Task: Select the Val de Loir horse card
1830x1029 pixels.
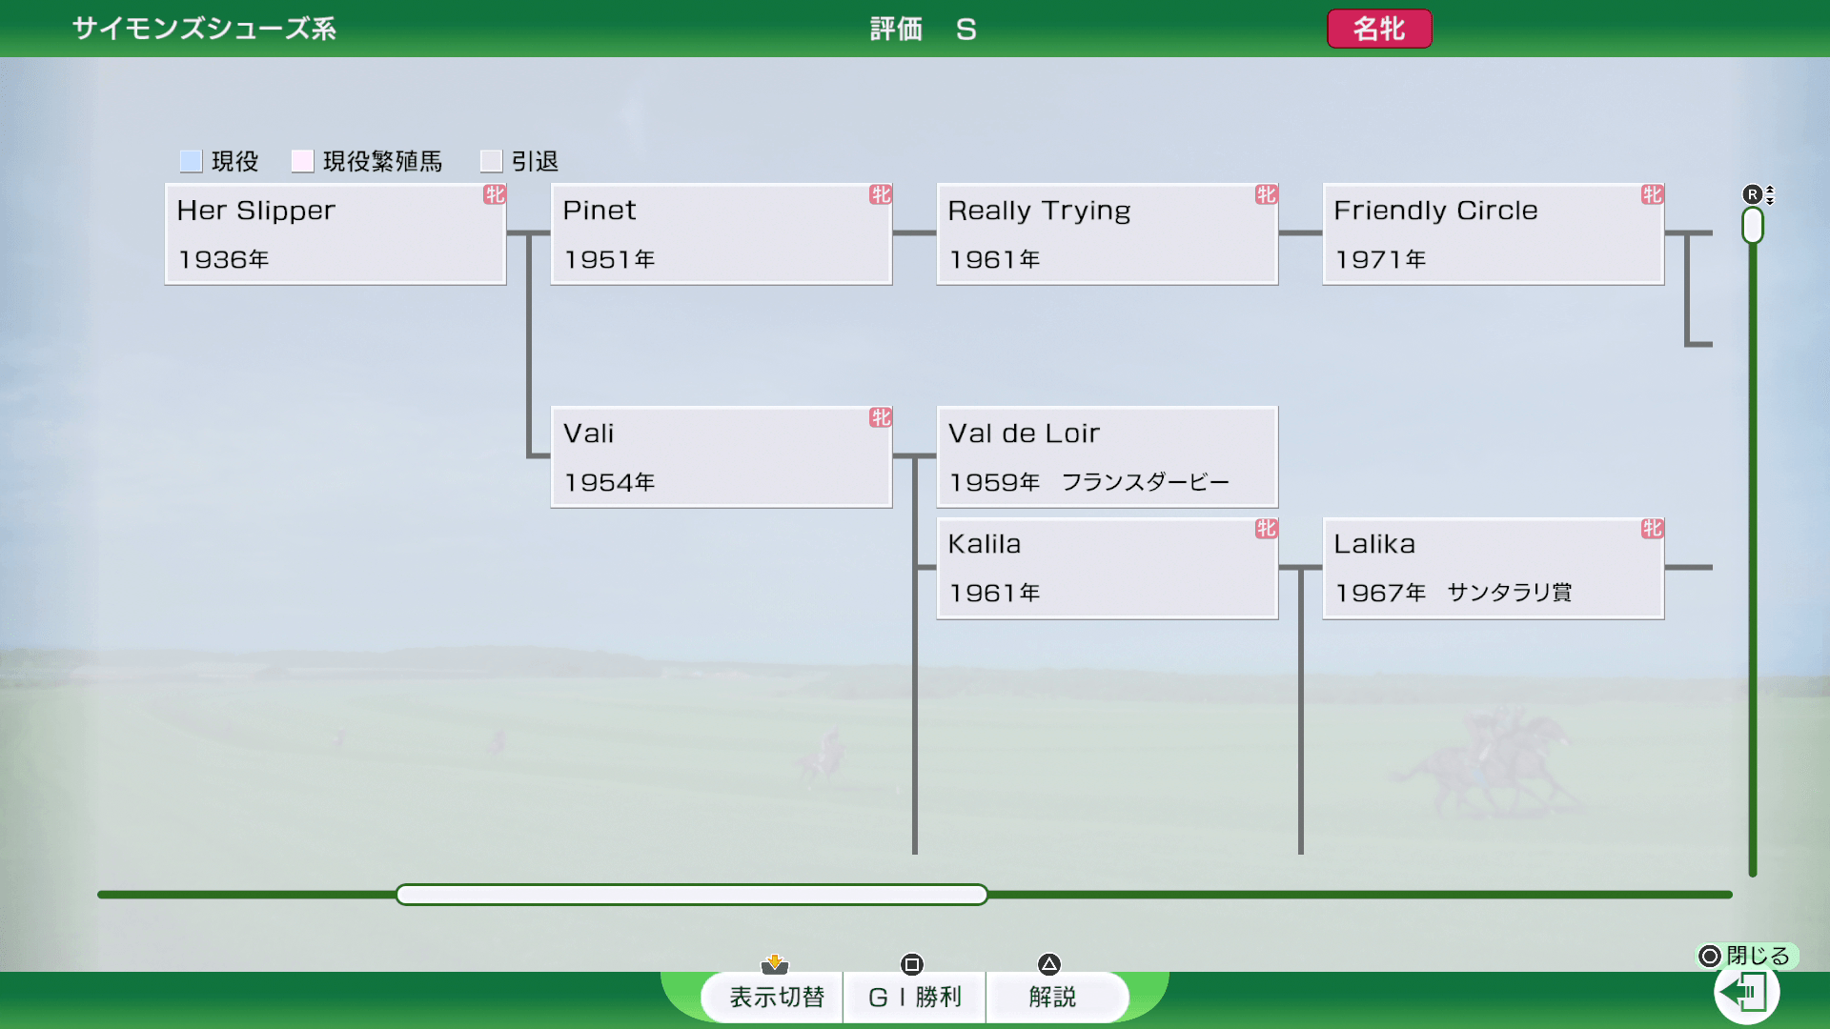Action: [1107, 457]
